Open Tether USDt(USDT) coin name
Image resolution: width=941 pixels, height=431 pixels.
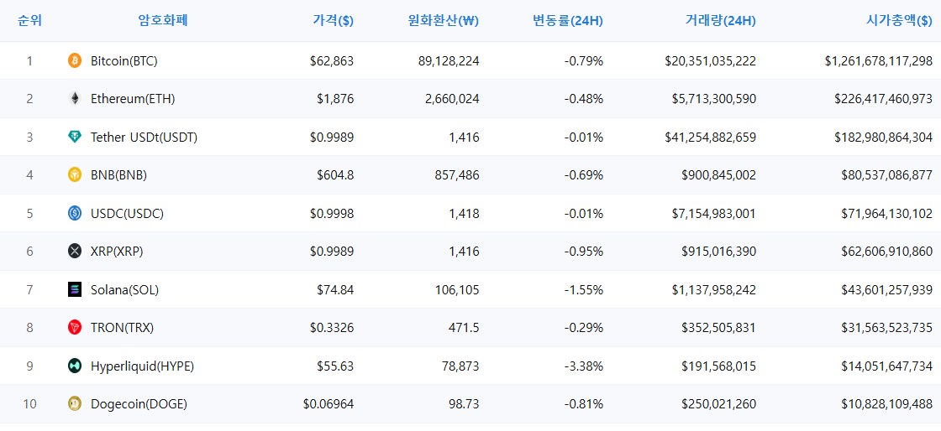pyautogui.click(x=144, y=137)
